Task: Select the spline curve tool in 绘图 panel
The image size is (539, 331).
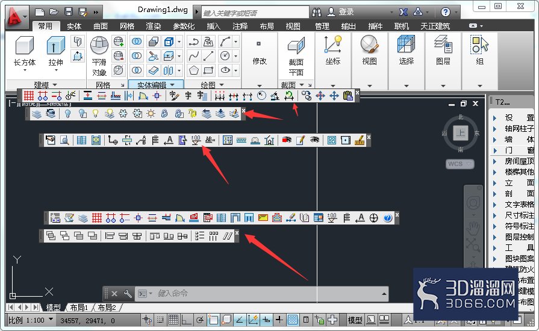Action: [194, 55]
